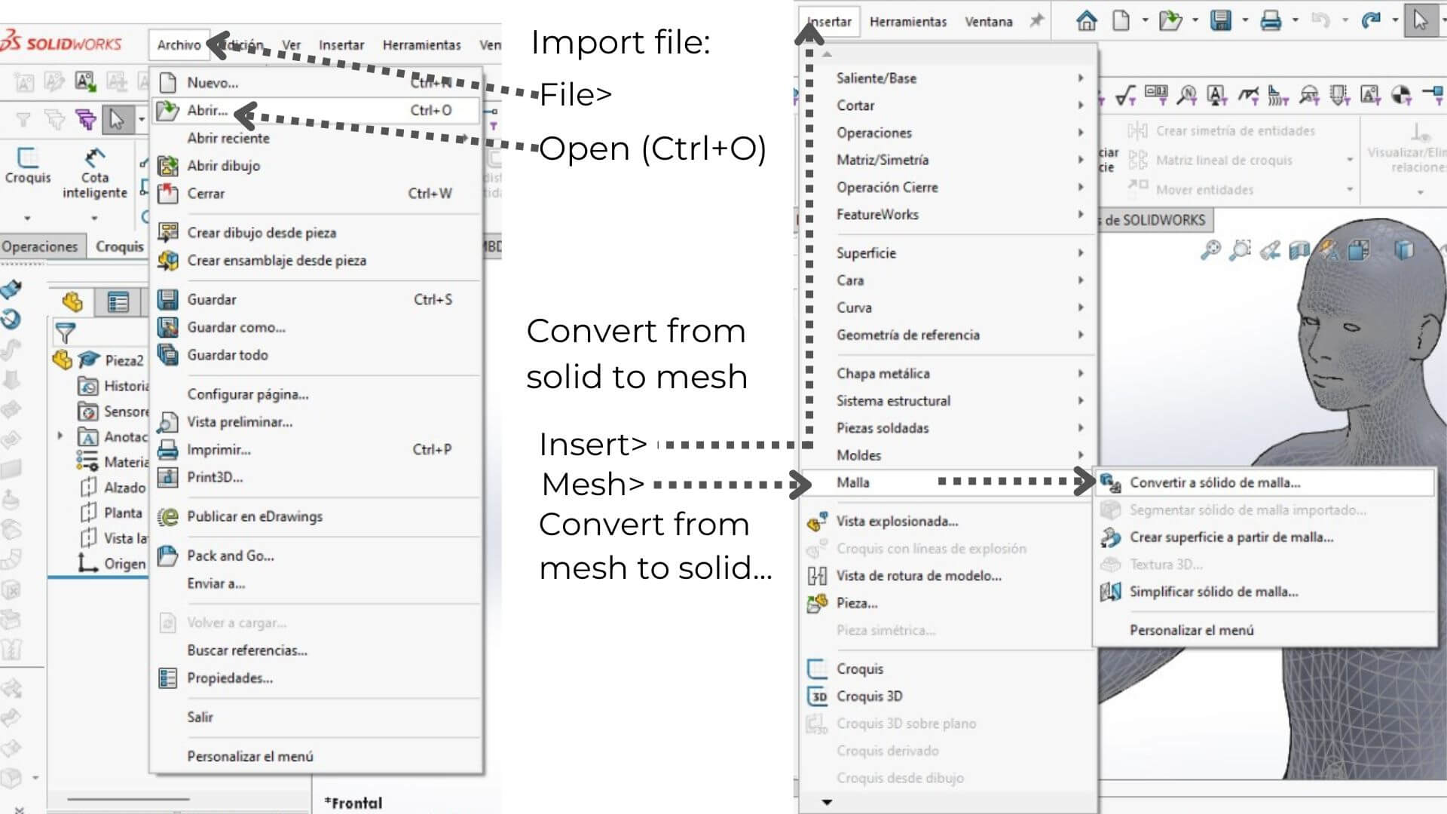Click the Simplificar sólido de malla icon
This screenshot has height=814, width=1447.
point(1111,592)
